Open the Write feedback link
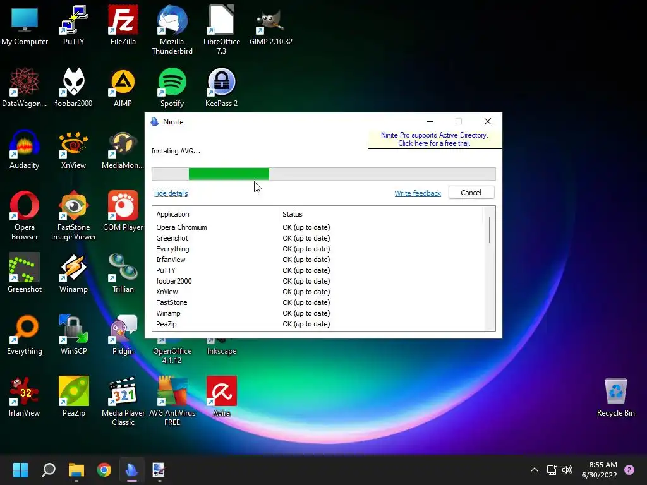647x485 pixels. click(418, 193)
